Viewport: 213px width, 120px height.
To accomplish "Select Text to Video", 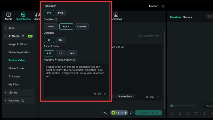I will click(17, 60).
